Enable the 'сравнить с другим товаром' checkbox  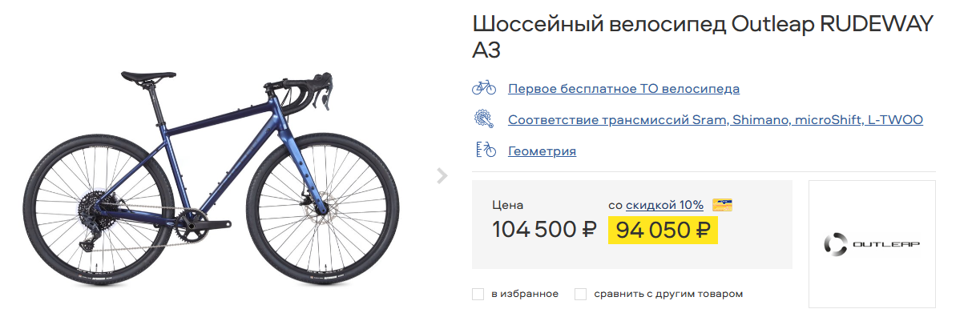[x=581, y=294]
